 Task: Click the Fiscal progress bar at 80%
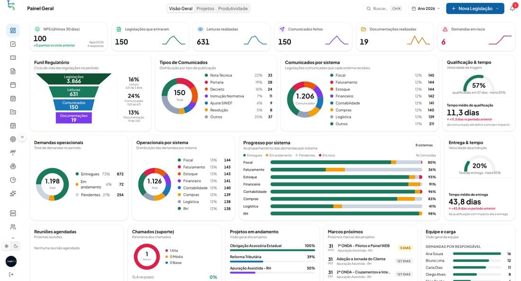point(346,162)
